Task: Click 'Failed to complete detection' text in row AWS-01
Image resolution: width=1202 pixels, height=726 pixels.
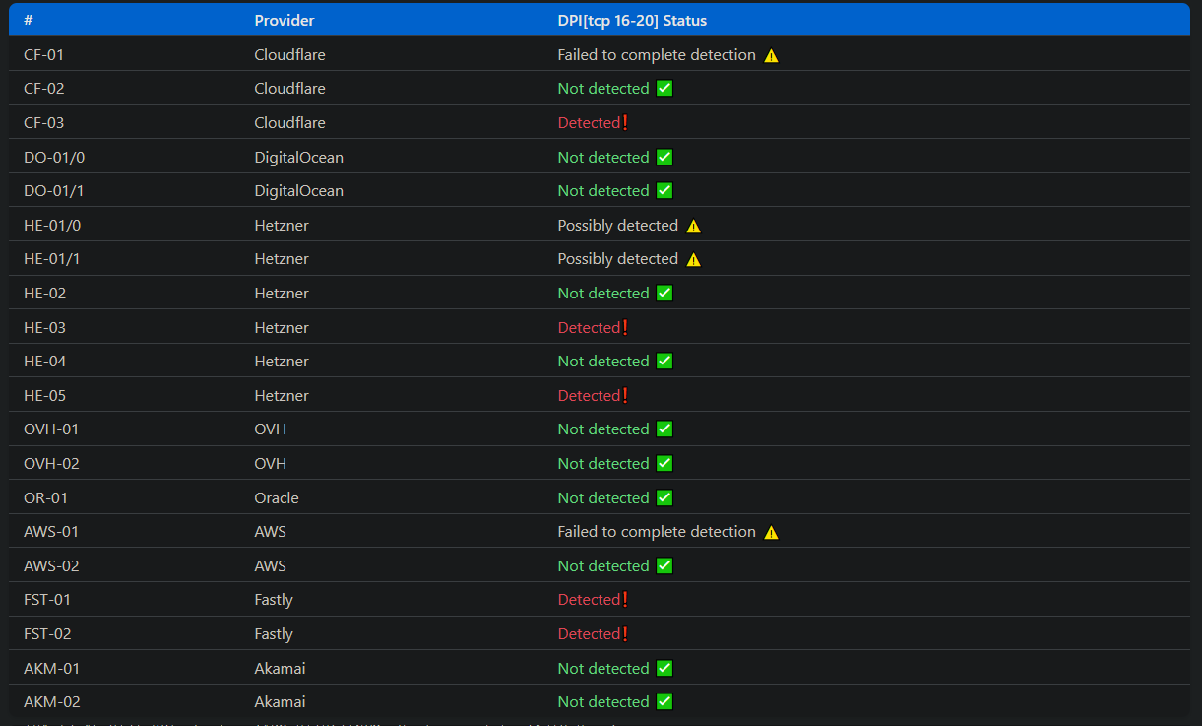Action: [x=657, y=532]
